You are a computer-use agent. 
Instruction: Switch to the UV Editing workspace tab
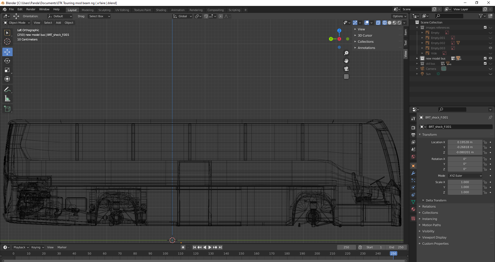(122, 10)
